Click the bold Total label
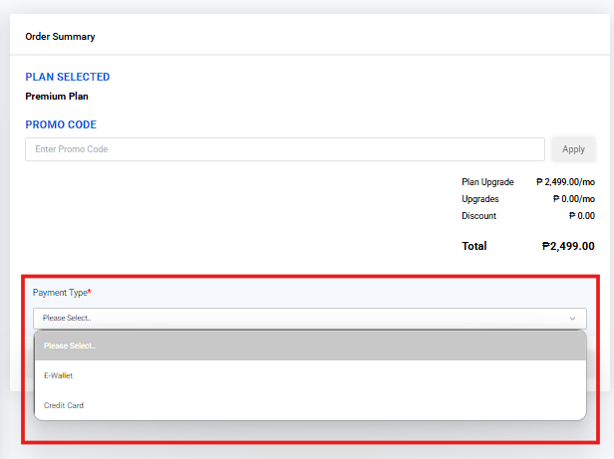614x459 pixels. [473, 246]
